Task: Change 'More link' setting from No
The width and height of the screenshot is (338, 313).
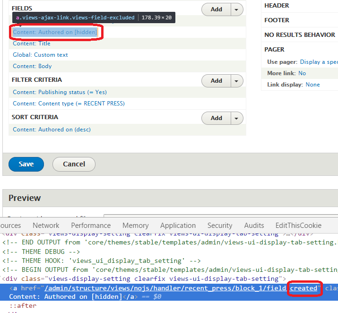Action: coord(302,73)
